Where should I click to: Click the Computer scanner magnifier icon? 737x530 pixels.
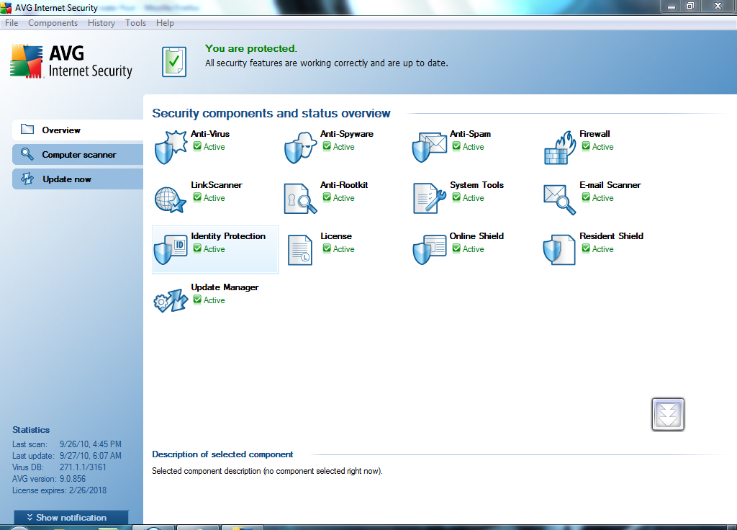[x=27, y=154]
